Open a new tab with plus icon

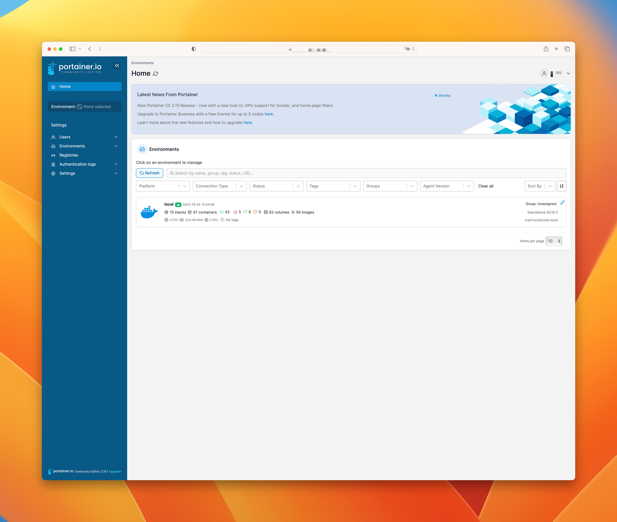(556, 49)
